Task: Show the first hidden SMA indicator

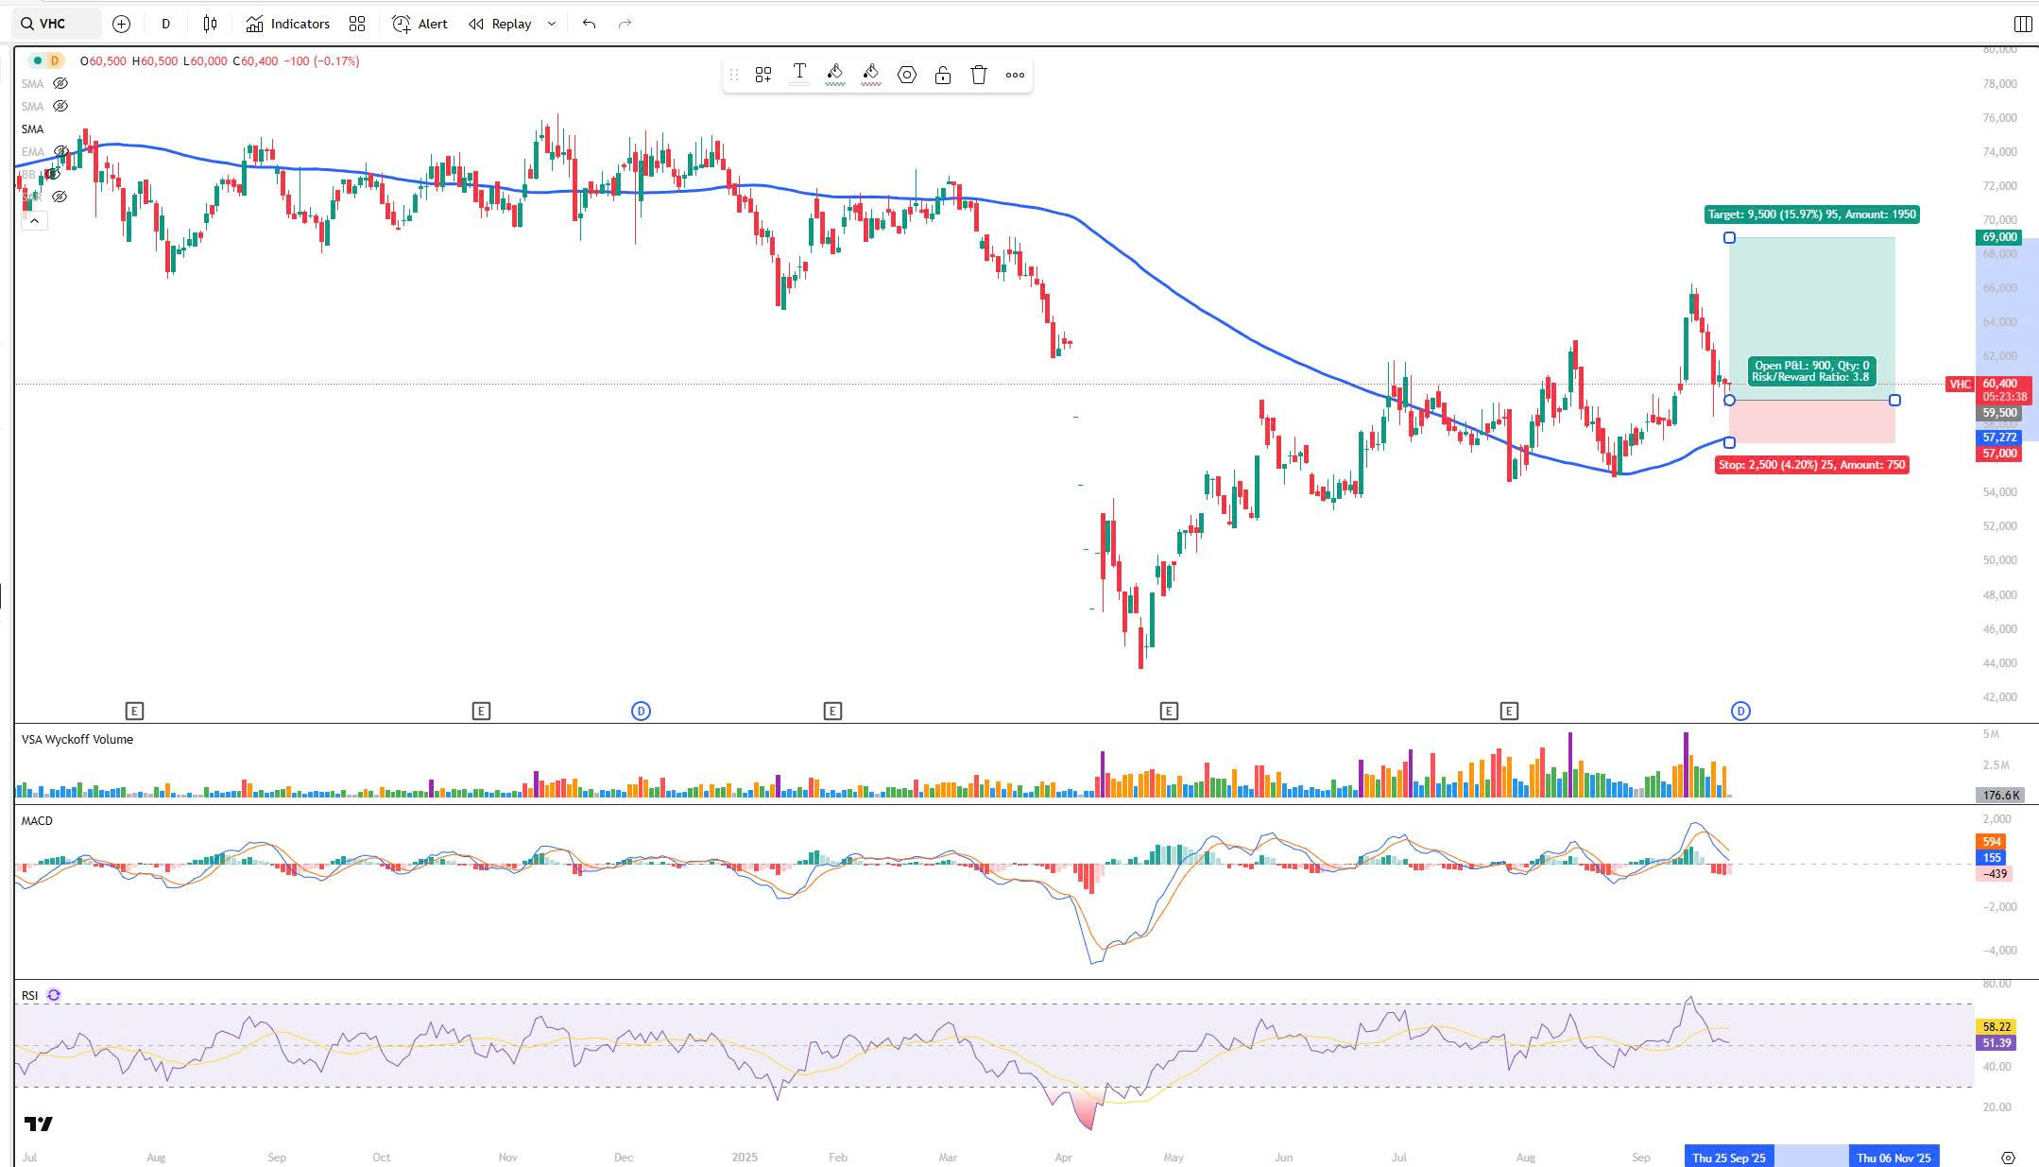Action: 60,83
